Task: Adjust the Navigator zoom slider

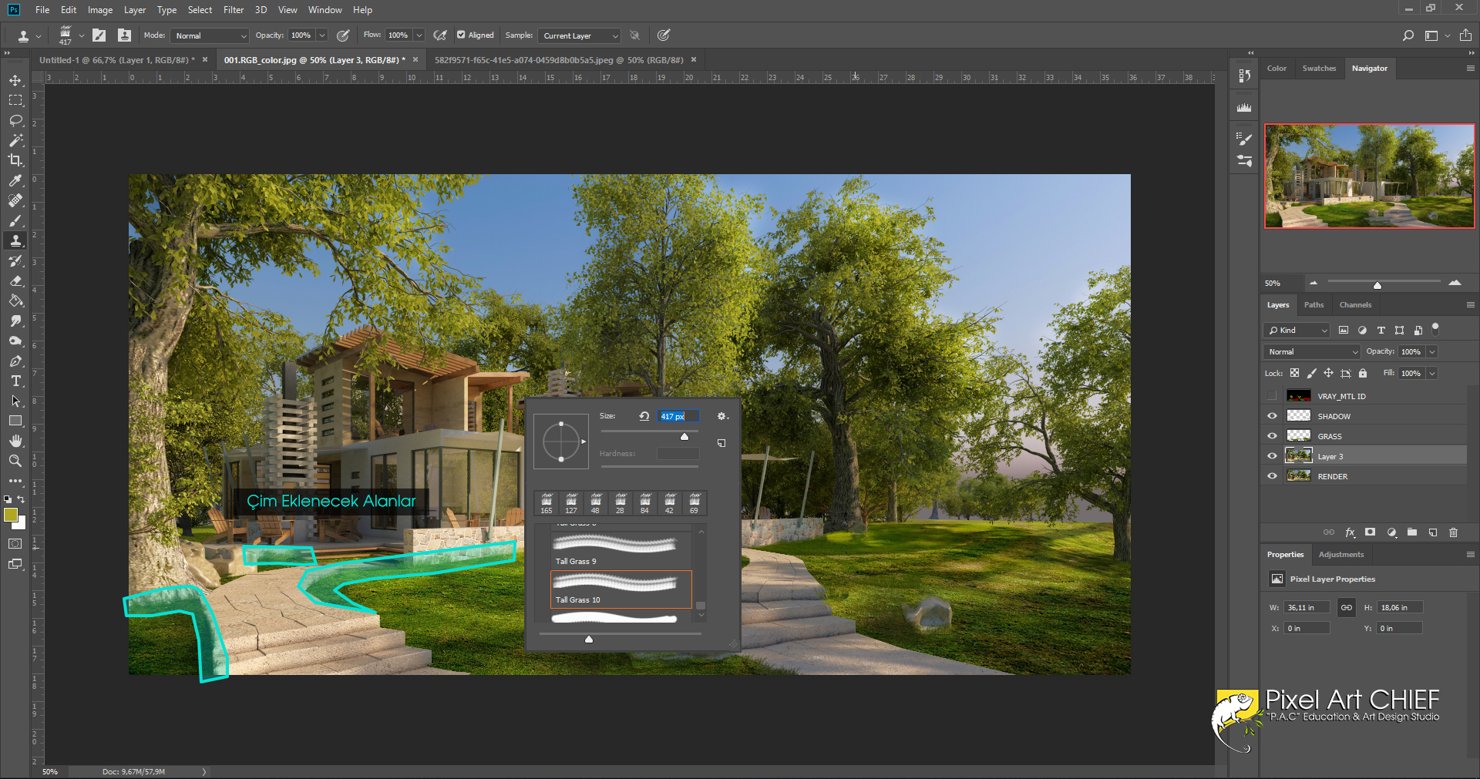Action: click(1377, 285)
